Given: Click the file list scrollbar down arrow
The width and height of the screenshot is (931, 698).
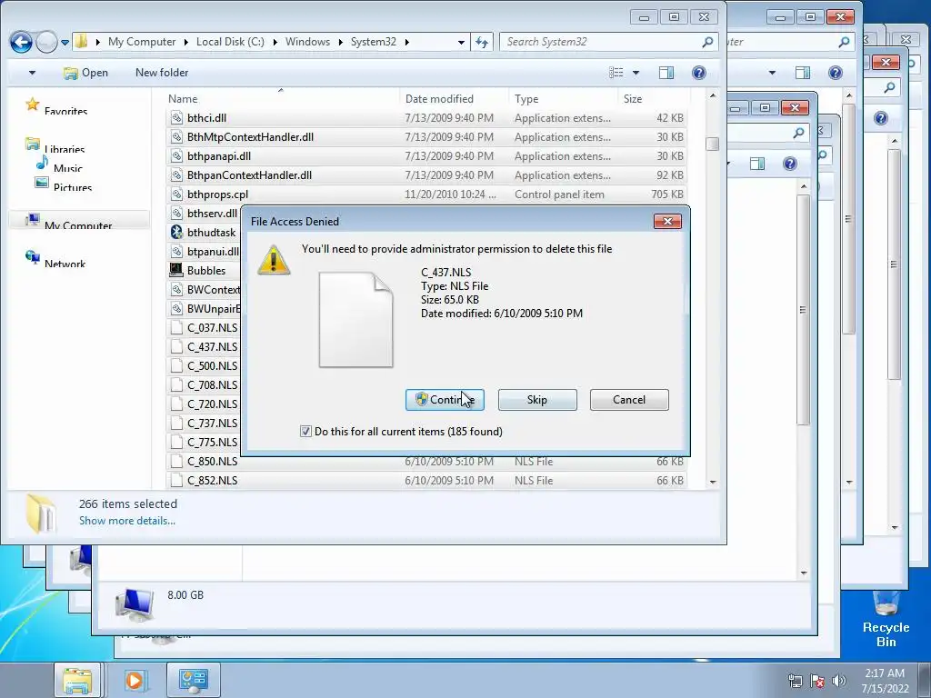Looking at the screenshot, I should click(713, 482).
